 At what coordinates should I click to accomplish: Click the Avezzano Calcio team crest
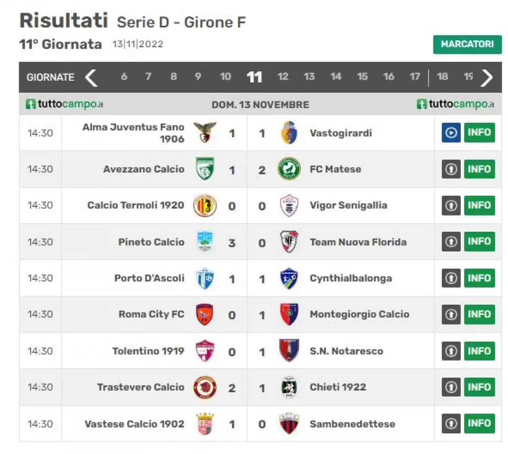tap(205, 169)
